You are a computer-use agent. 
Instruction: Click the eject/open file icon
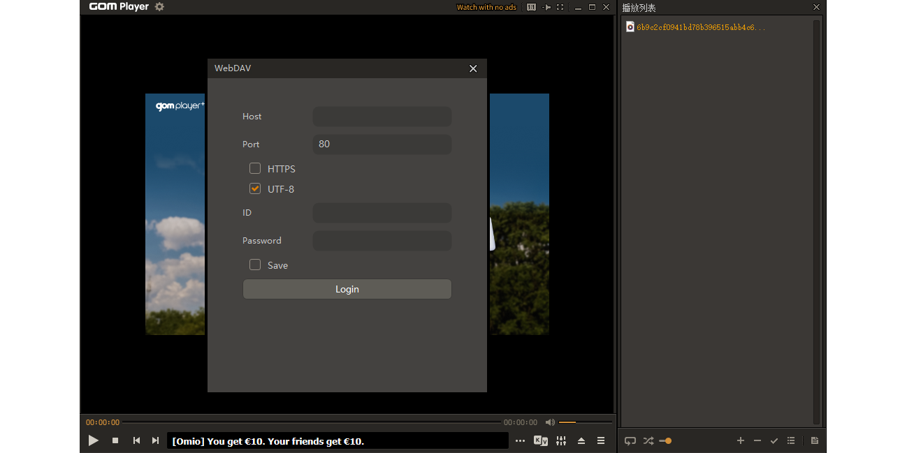(x=581, y=440)
